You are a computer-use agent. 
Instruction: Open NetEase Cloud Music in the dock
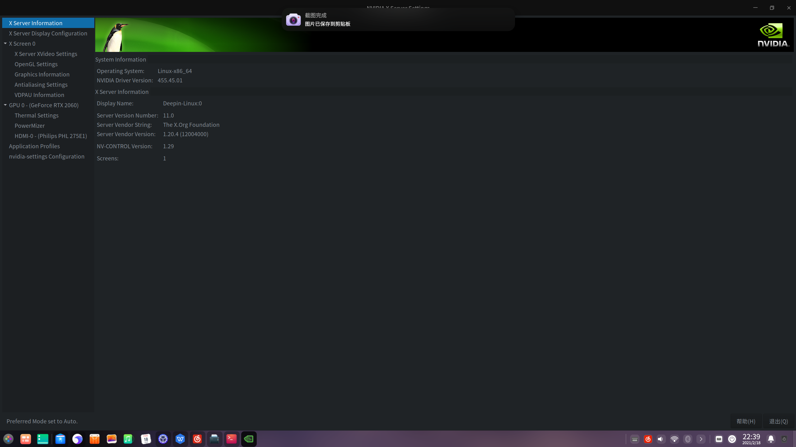tap(197, 439)
